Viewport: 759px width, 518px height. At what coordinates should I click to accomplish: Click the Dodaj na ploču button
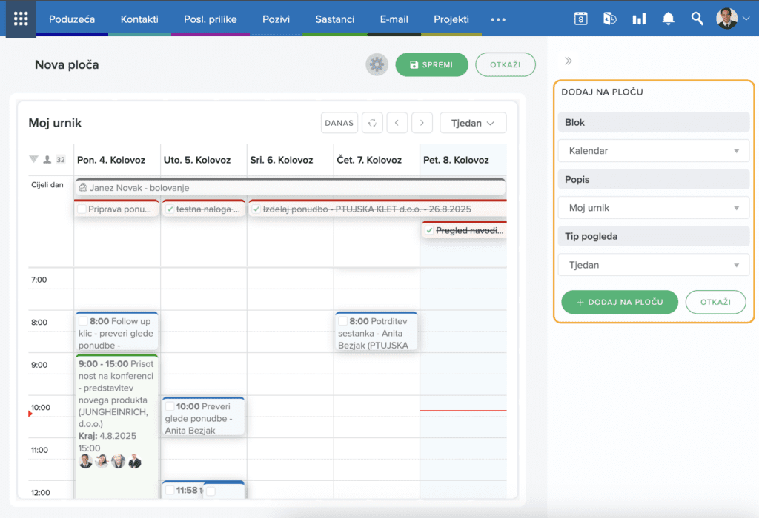tap(620, 302)
